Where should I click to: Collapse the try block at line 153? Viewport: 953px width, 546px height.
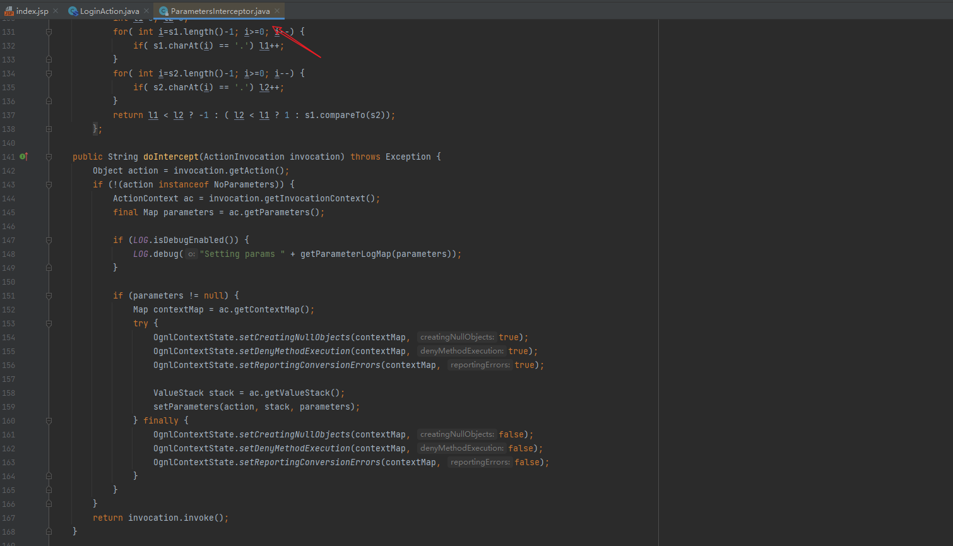click(x=49, y=323)
